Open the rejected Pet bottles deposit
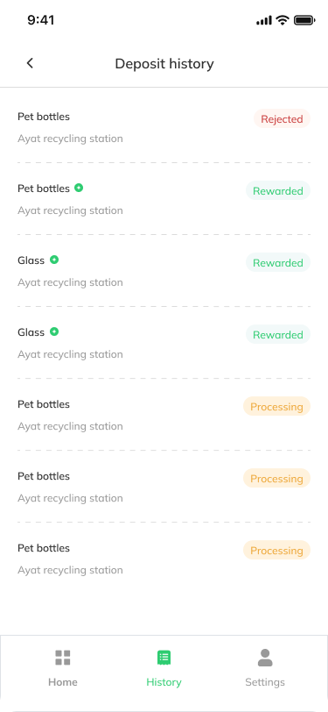 164,127
